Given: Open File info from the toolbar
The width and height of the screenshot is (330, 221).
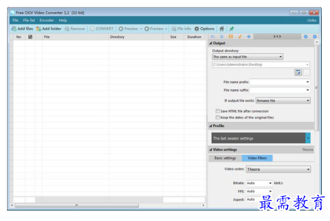Looking at the screenshot, I should (181, 29).
